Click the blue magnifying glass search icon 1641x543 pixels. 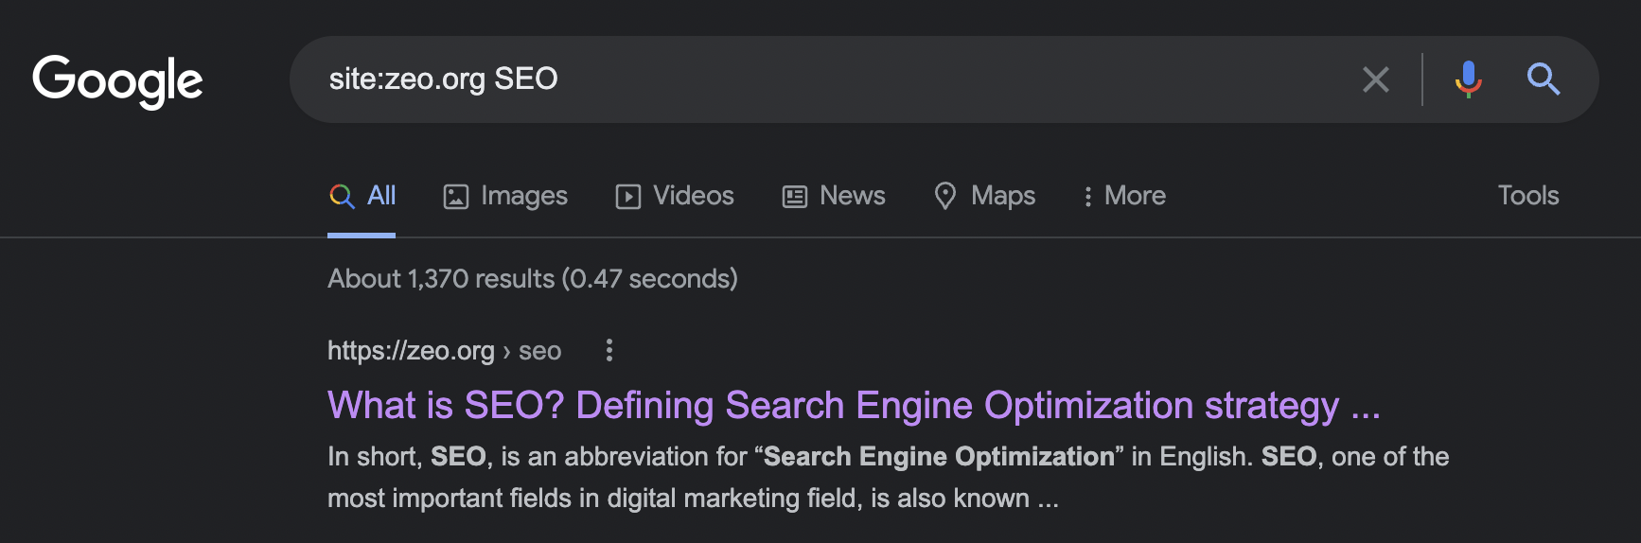[x=1544, y=79]
